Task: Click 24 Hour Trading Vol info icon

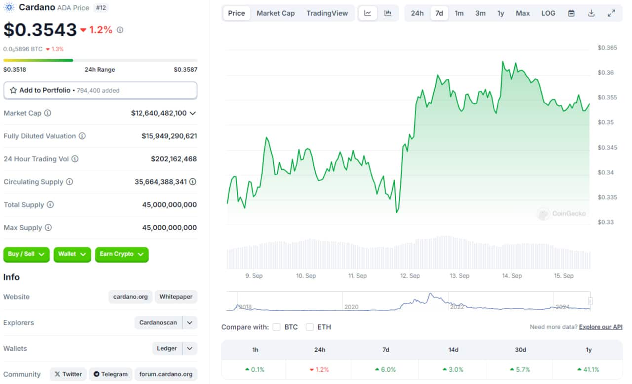Action: click(x=75, y=159)
